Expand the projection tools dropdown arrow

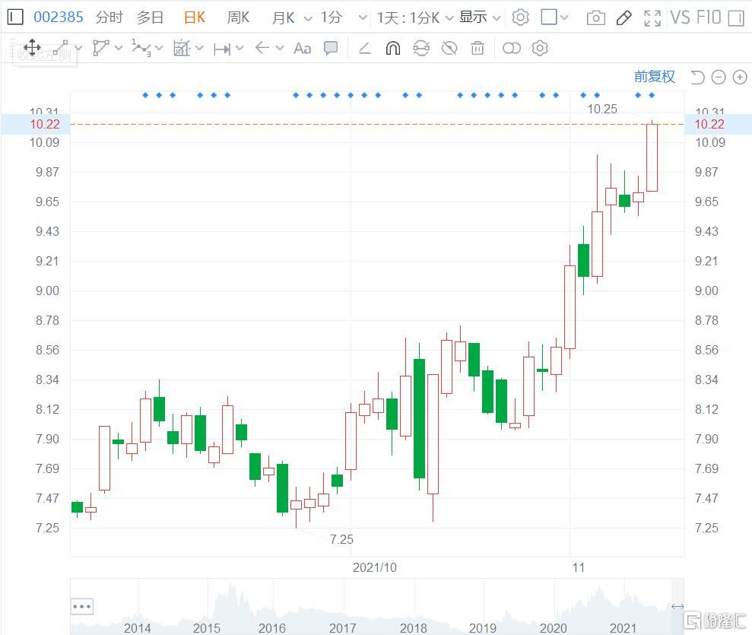199,48
